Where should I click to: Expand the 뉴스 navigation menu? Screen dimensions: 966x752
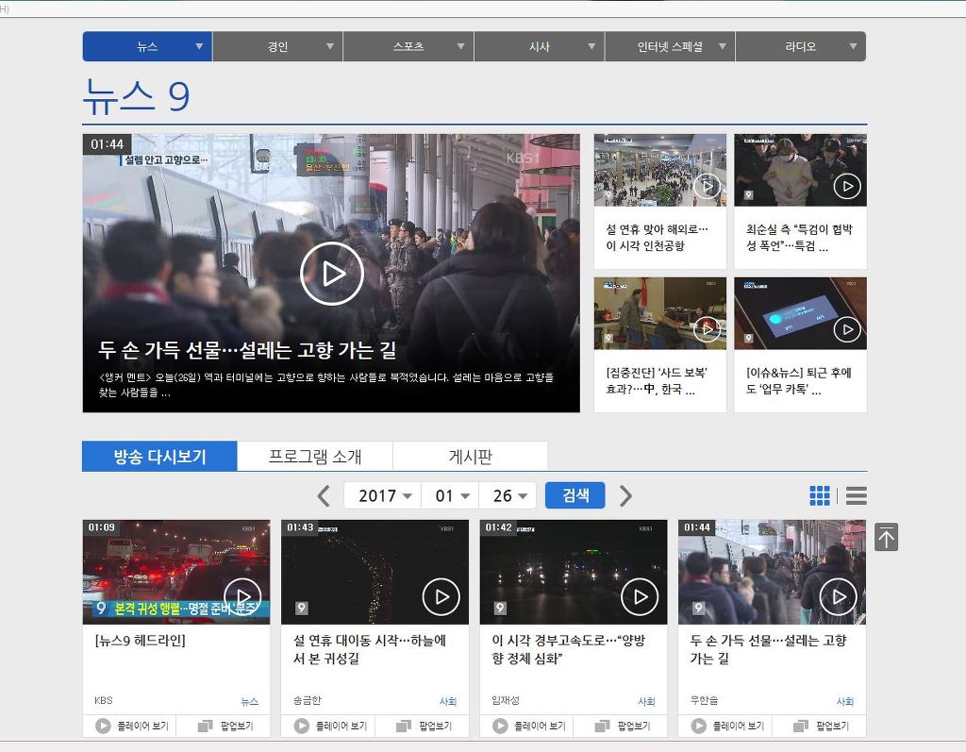click(147, 46)
